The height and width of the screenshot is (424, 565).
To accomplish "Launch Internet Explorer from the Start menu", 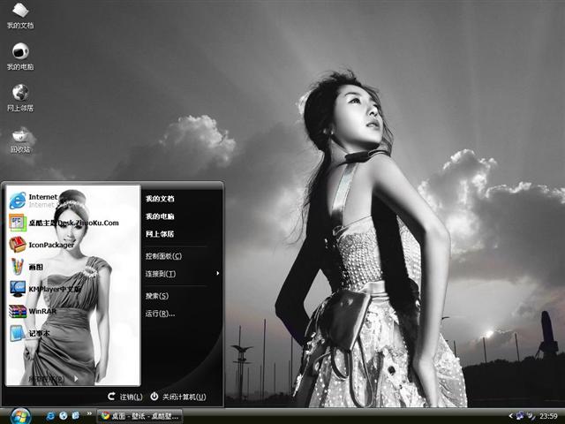I will coord(34,201).
